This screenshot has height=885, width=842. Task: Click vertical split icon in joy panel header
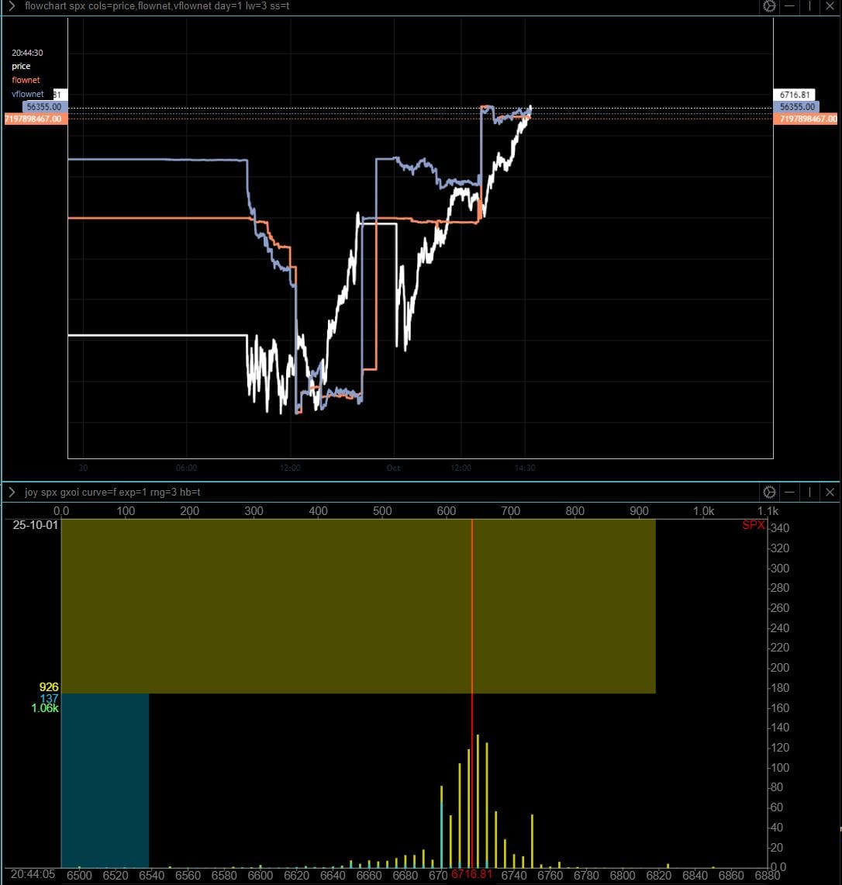click(x=809, y=493)
